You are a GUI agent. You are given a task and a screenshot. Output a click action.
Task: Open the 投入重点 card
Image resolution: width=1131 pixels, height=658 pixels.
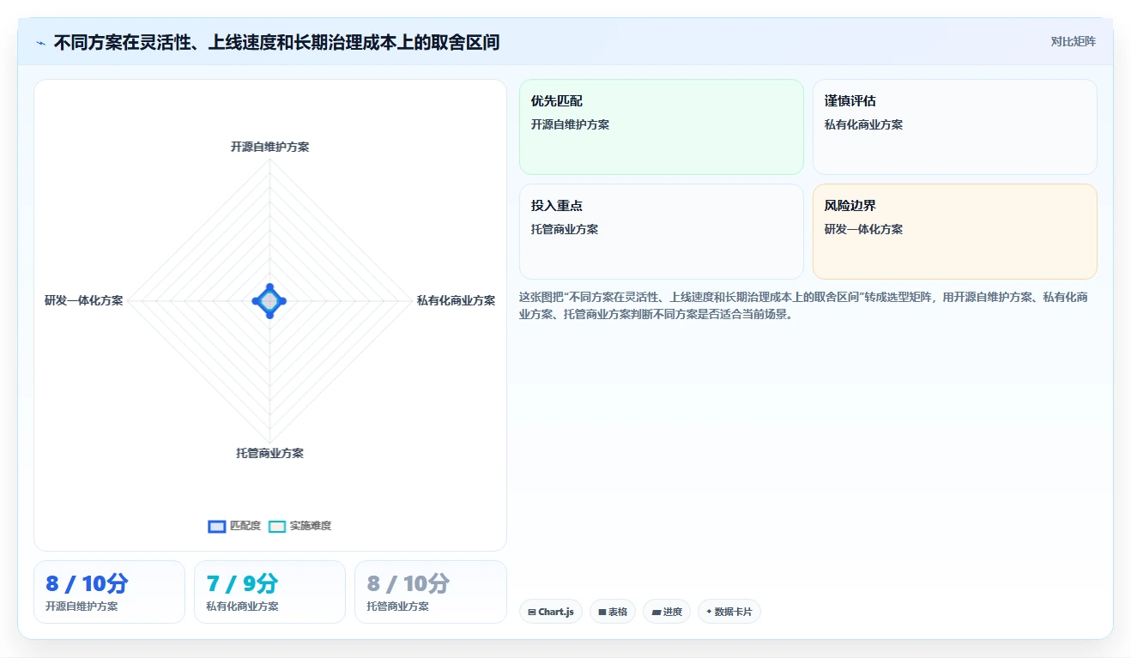662,232
